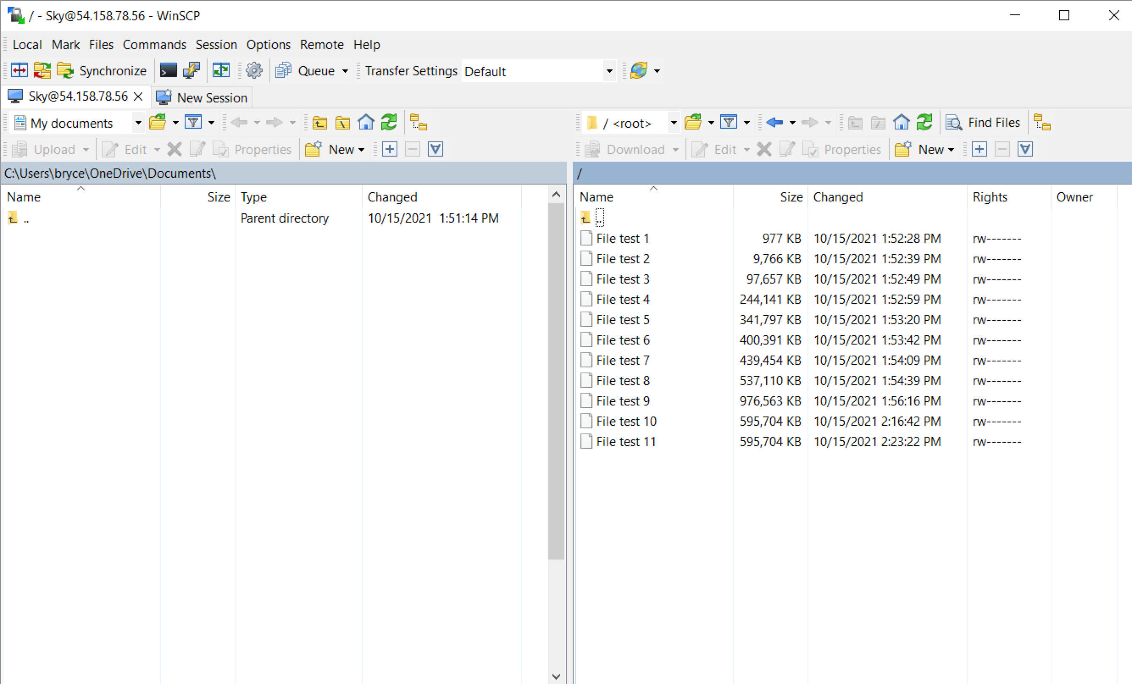Screen dimensions: 1132x684
Task: Sort remote files by Size column
Action: coord(771,197)
